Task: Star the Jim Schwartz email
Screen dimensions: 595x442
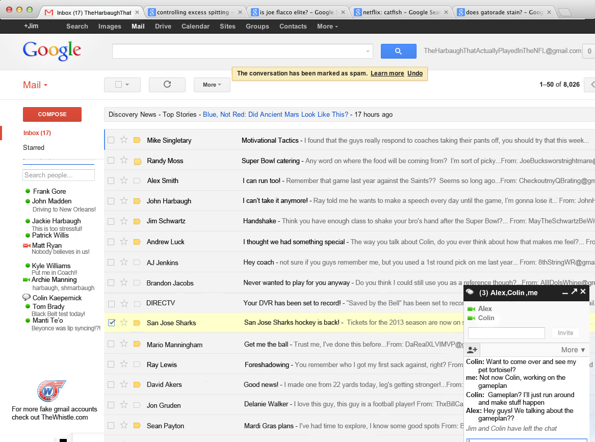Action: click(124, 221)
